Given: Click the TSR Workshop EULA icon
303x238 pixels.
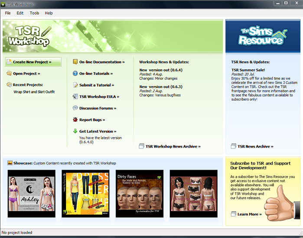Looking at the screenshot, I should (75, 96).
